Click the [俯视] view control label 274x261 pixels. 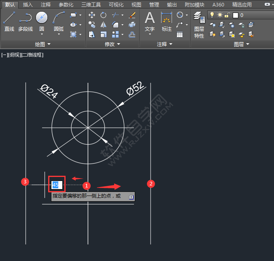[14, 55]
